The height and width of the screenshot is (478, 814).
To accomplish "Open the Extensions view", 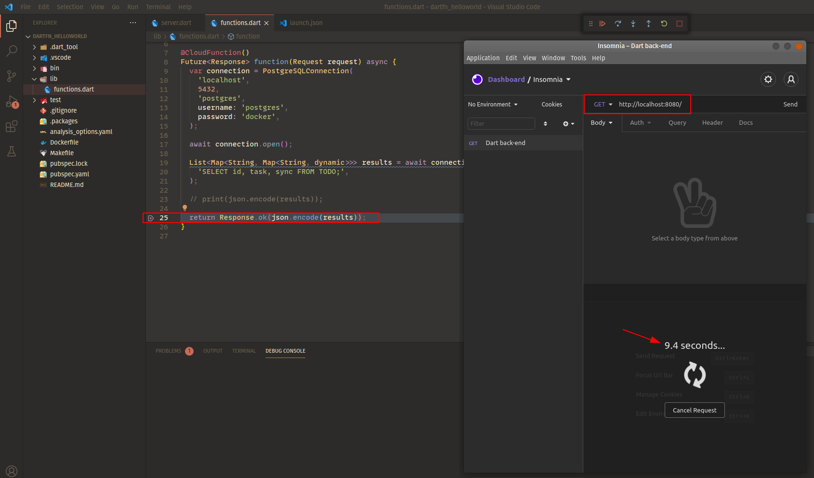I will click(x=12, y=127).
